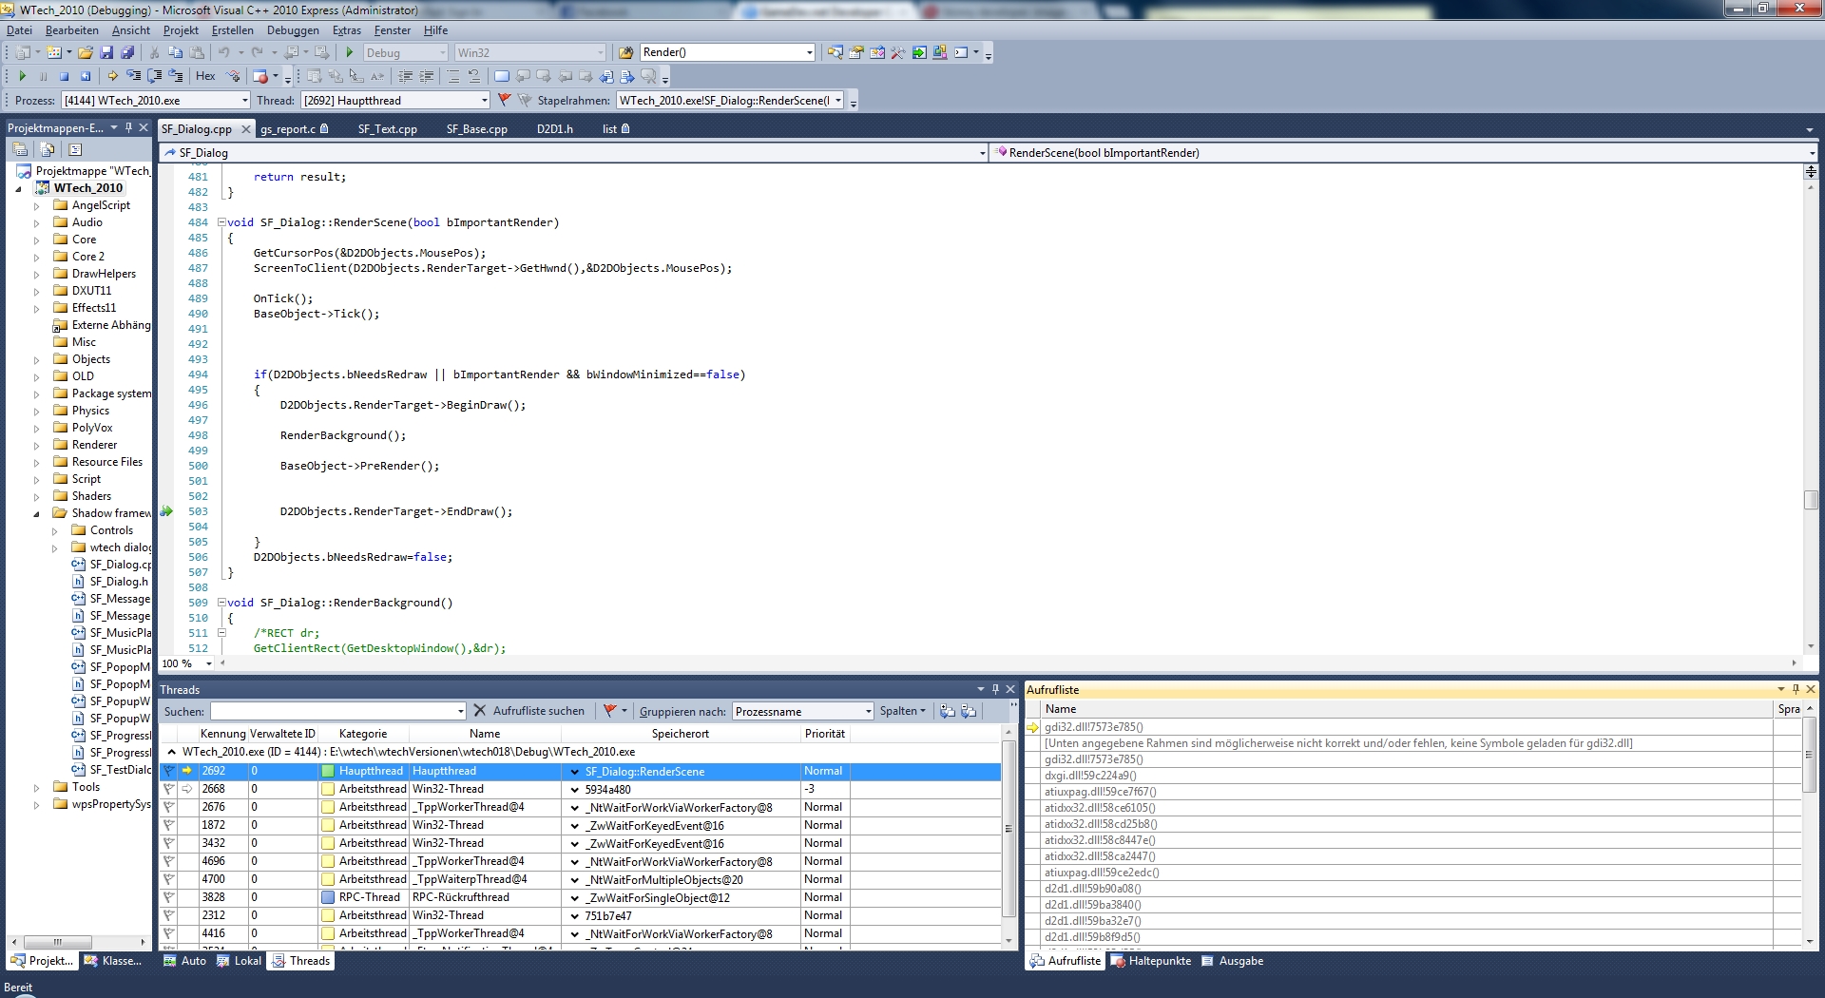Stop debugging with the stop icon
1825x998 pixels.
point(64,76)
